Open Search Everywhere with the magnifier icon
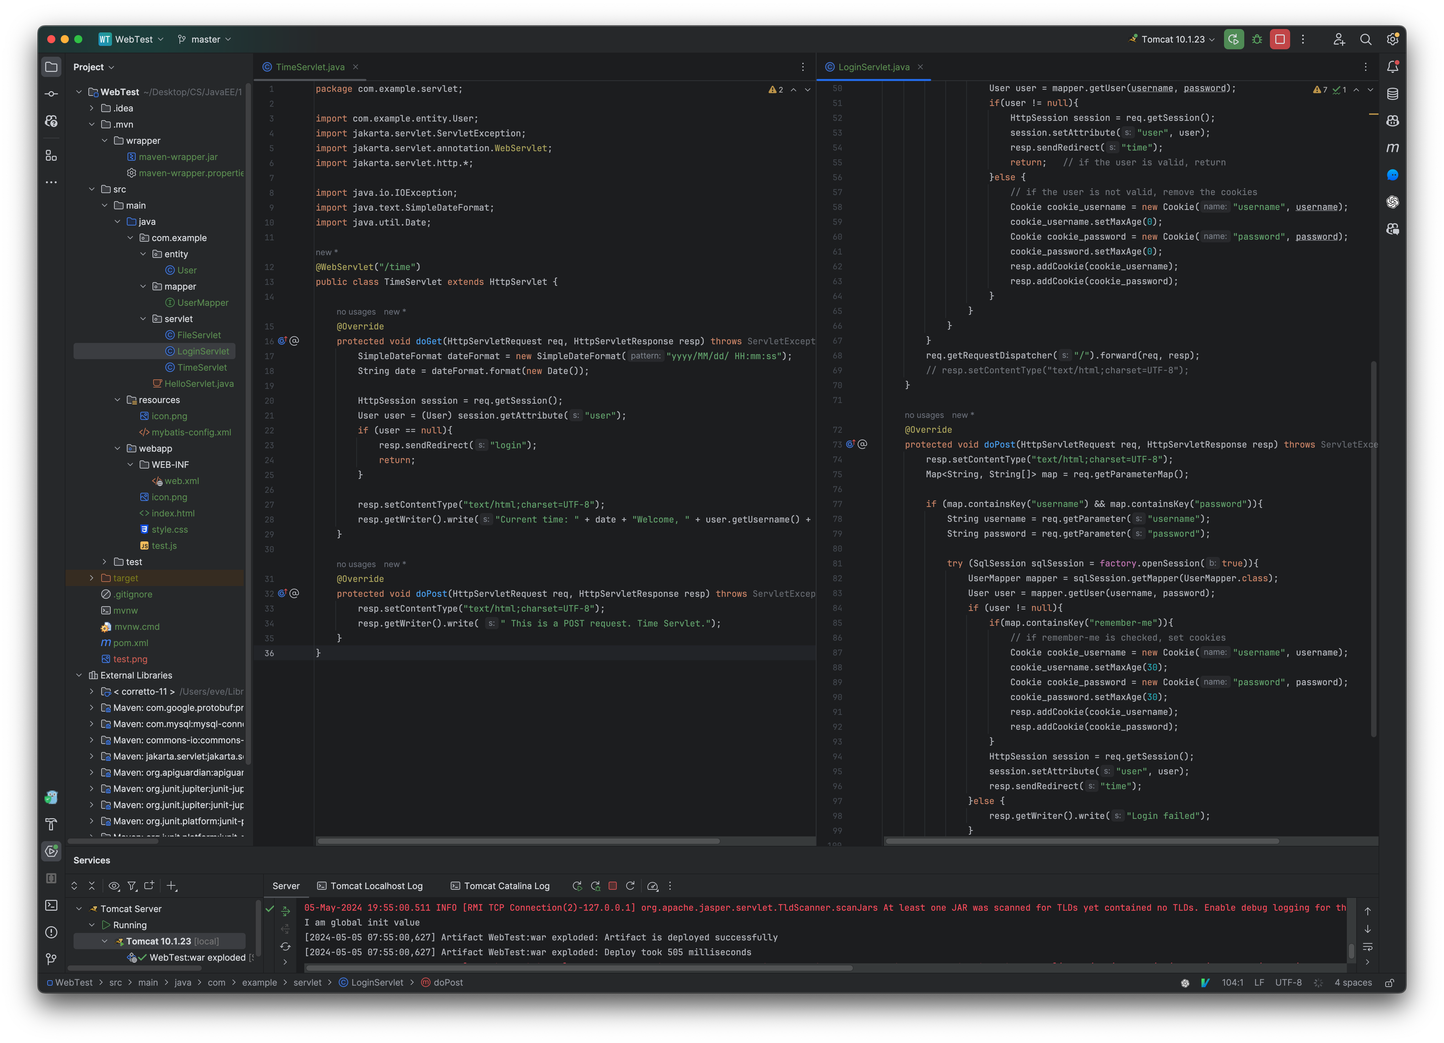 [x=1366, y=39]
